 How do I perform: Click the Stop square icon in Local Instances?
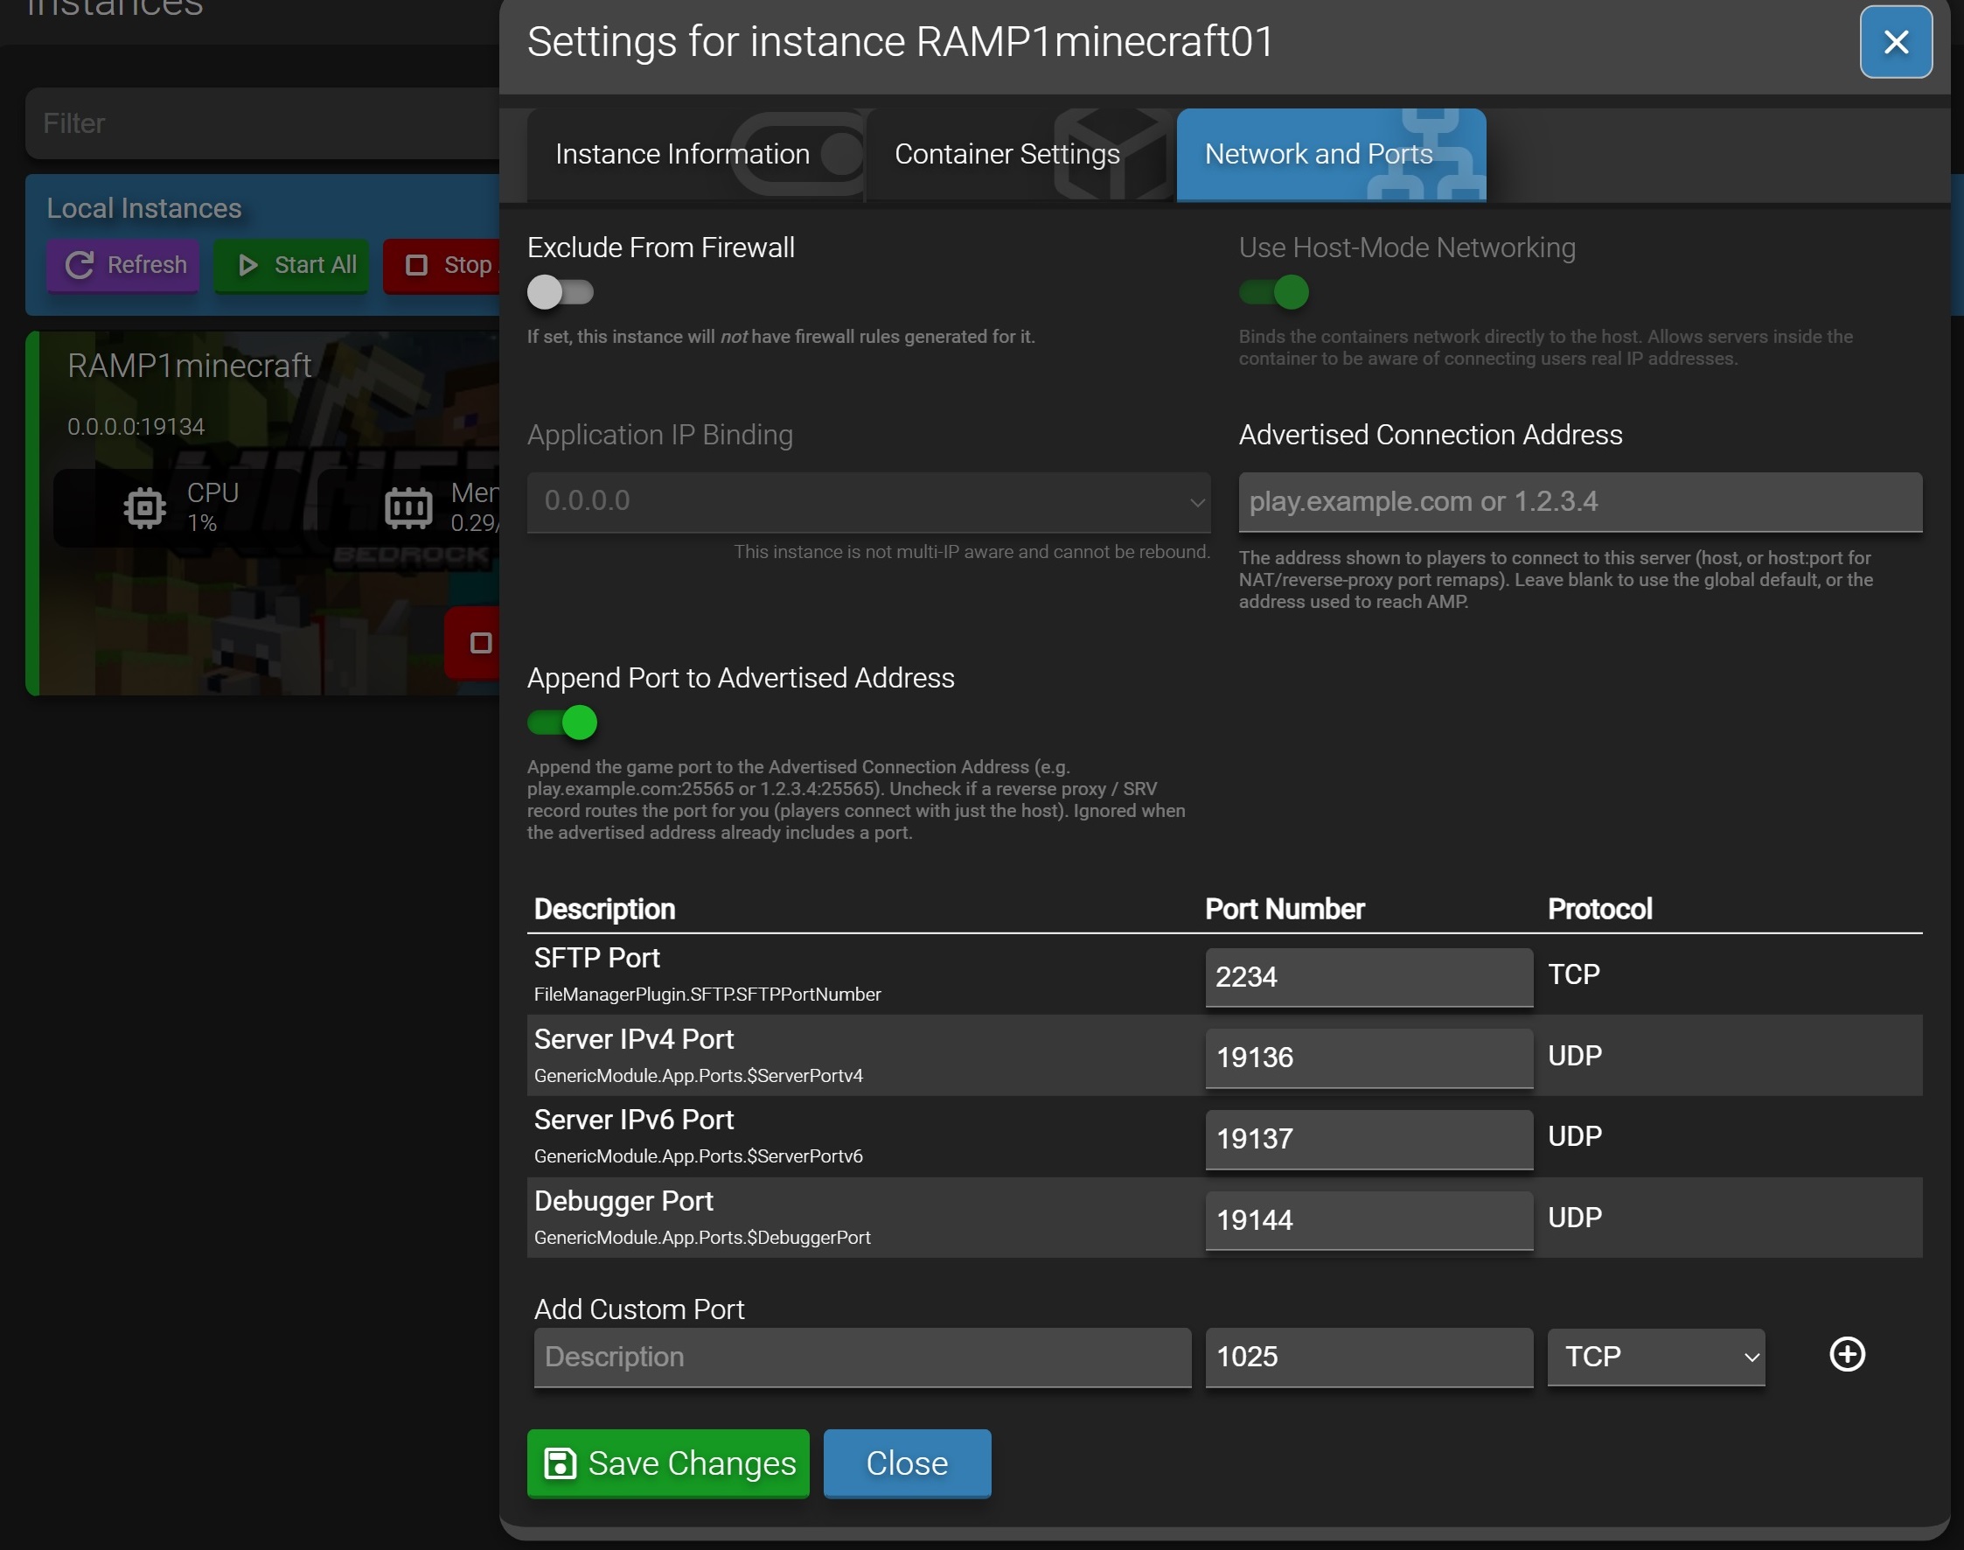(x=416, y=265)
